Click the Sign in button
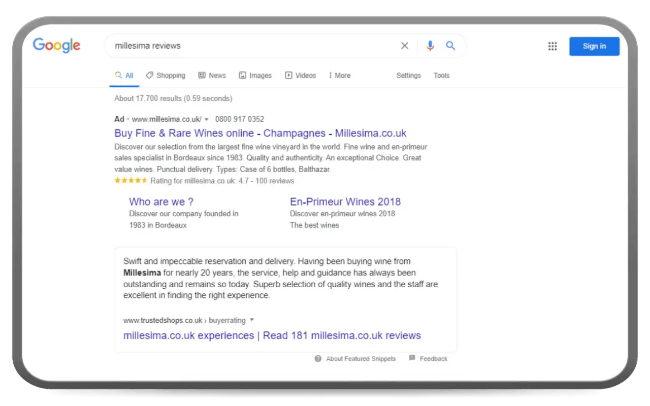Viewport: 650px width, 406px height. pyautogui.click(x=594, y=46)
